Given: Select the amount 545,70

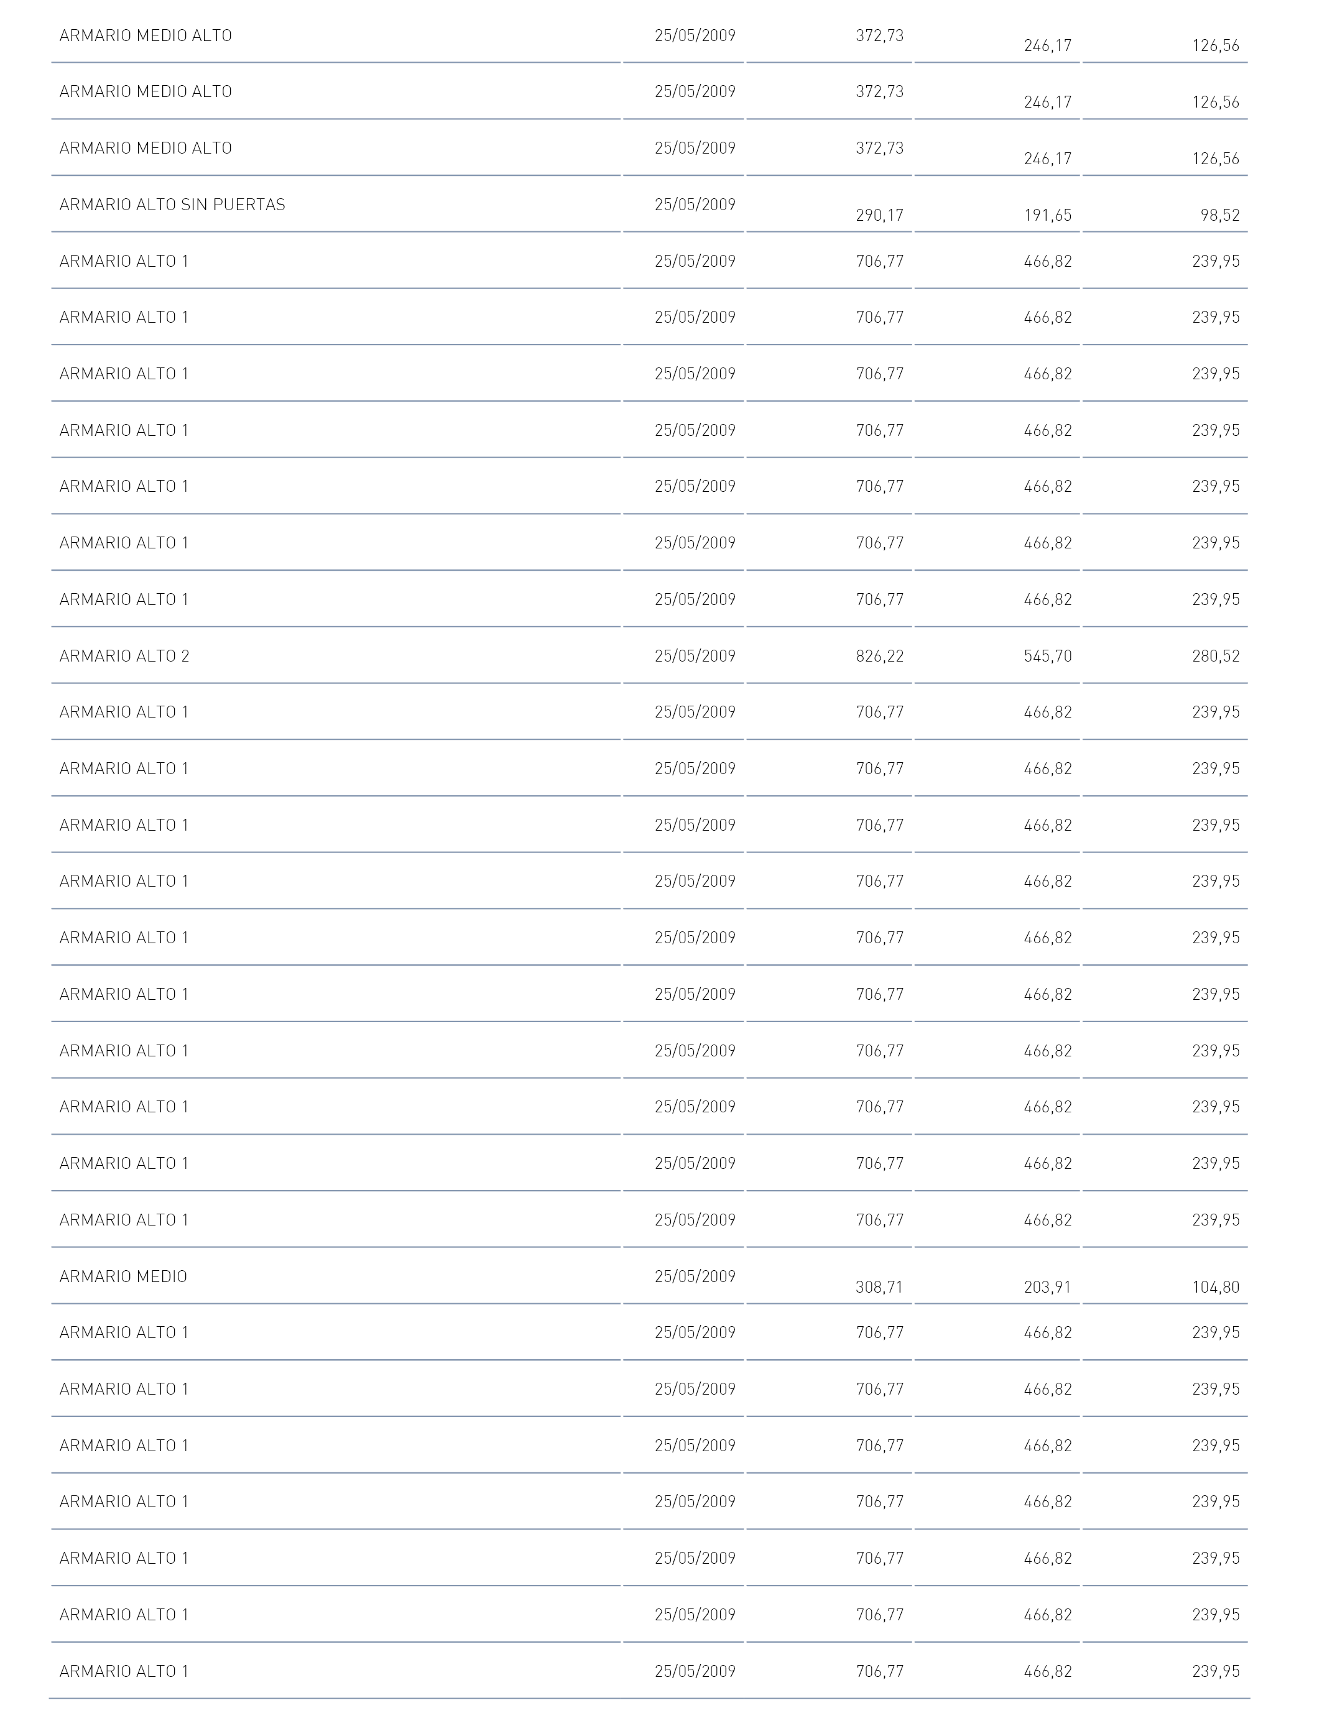Looking at the screenshot, I should pyautogui.click(x=1047, y=656).
